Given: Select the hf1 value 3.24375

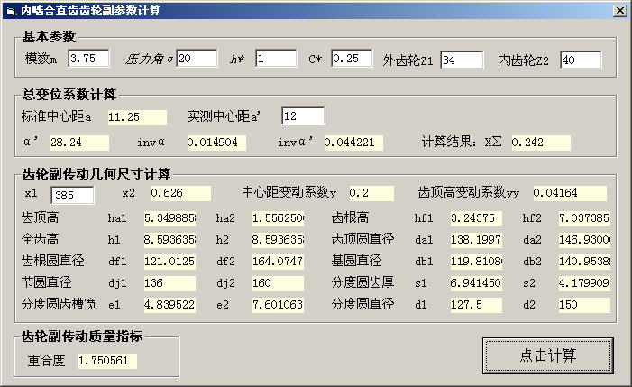Looking at the screenshot, I should [476, 218].
